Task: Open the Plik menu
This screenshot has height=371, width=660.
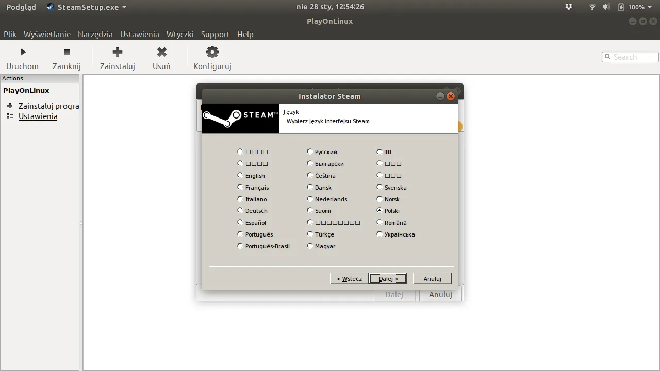Action: (10, 34)
